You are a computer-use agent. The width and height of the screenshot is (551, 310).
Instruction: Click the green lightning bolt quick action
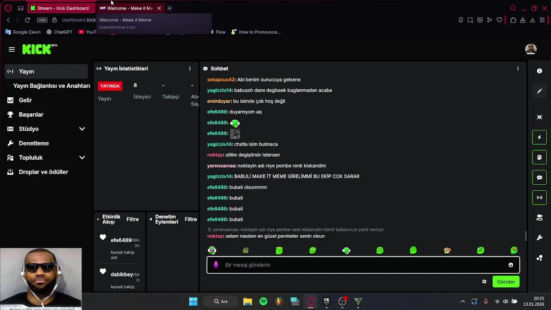pos(539,137)
